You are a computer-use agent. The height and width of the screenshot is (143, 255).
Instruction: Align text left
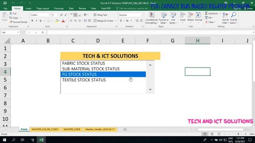71,21
